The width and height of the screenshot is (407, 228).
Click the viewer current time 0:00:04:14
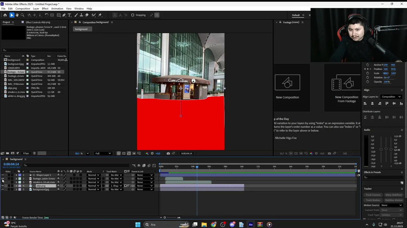coord(187,154)
